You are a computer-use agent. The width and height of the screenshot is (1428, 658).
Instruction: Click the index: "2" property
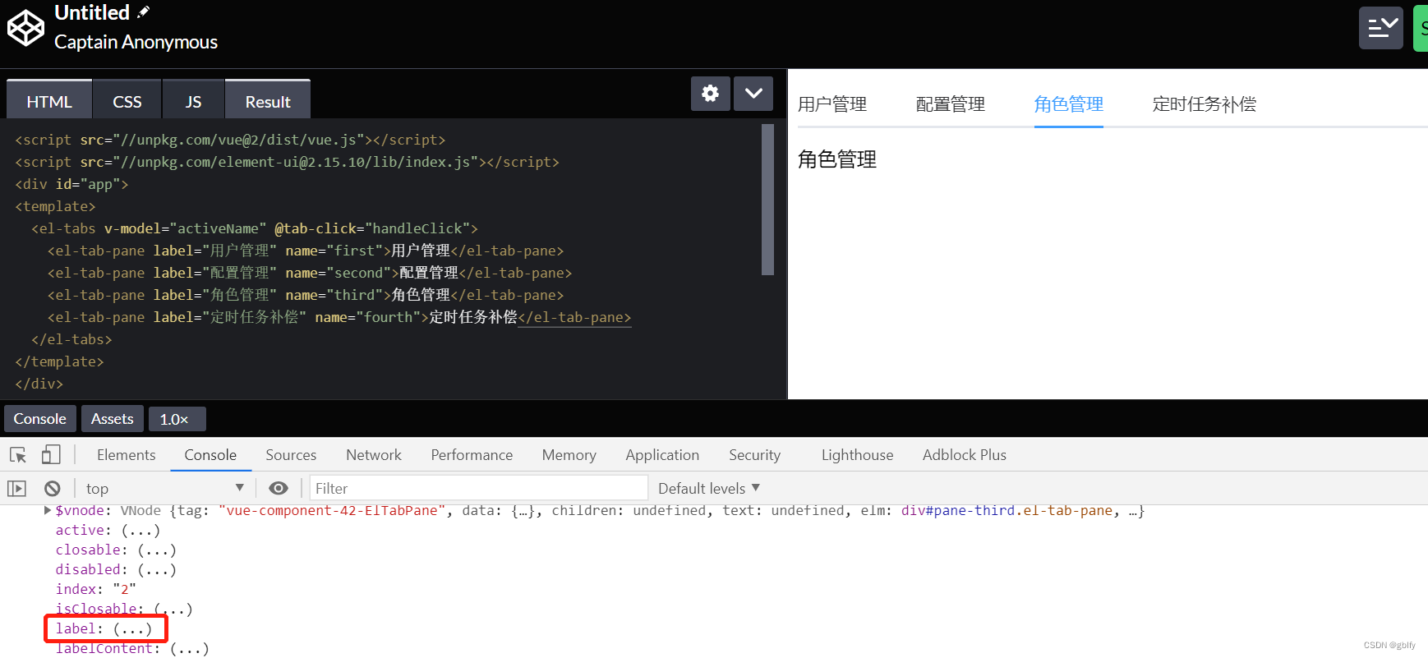tap(95, 590)
